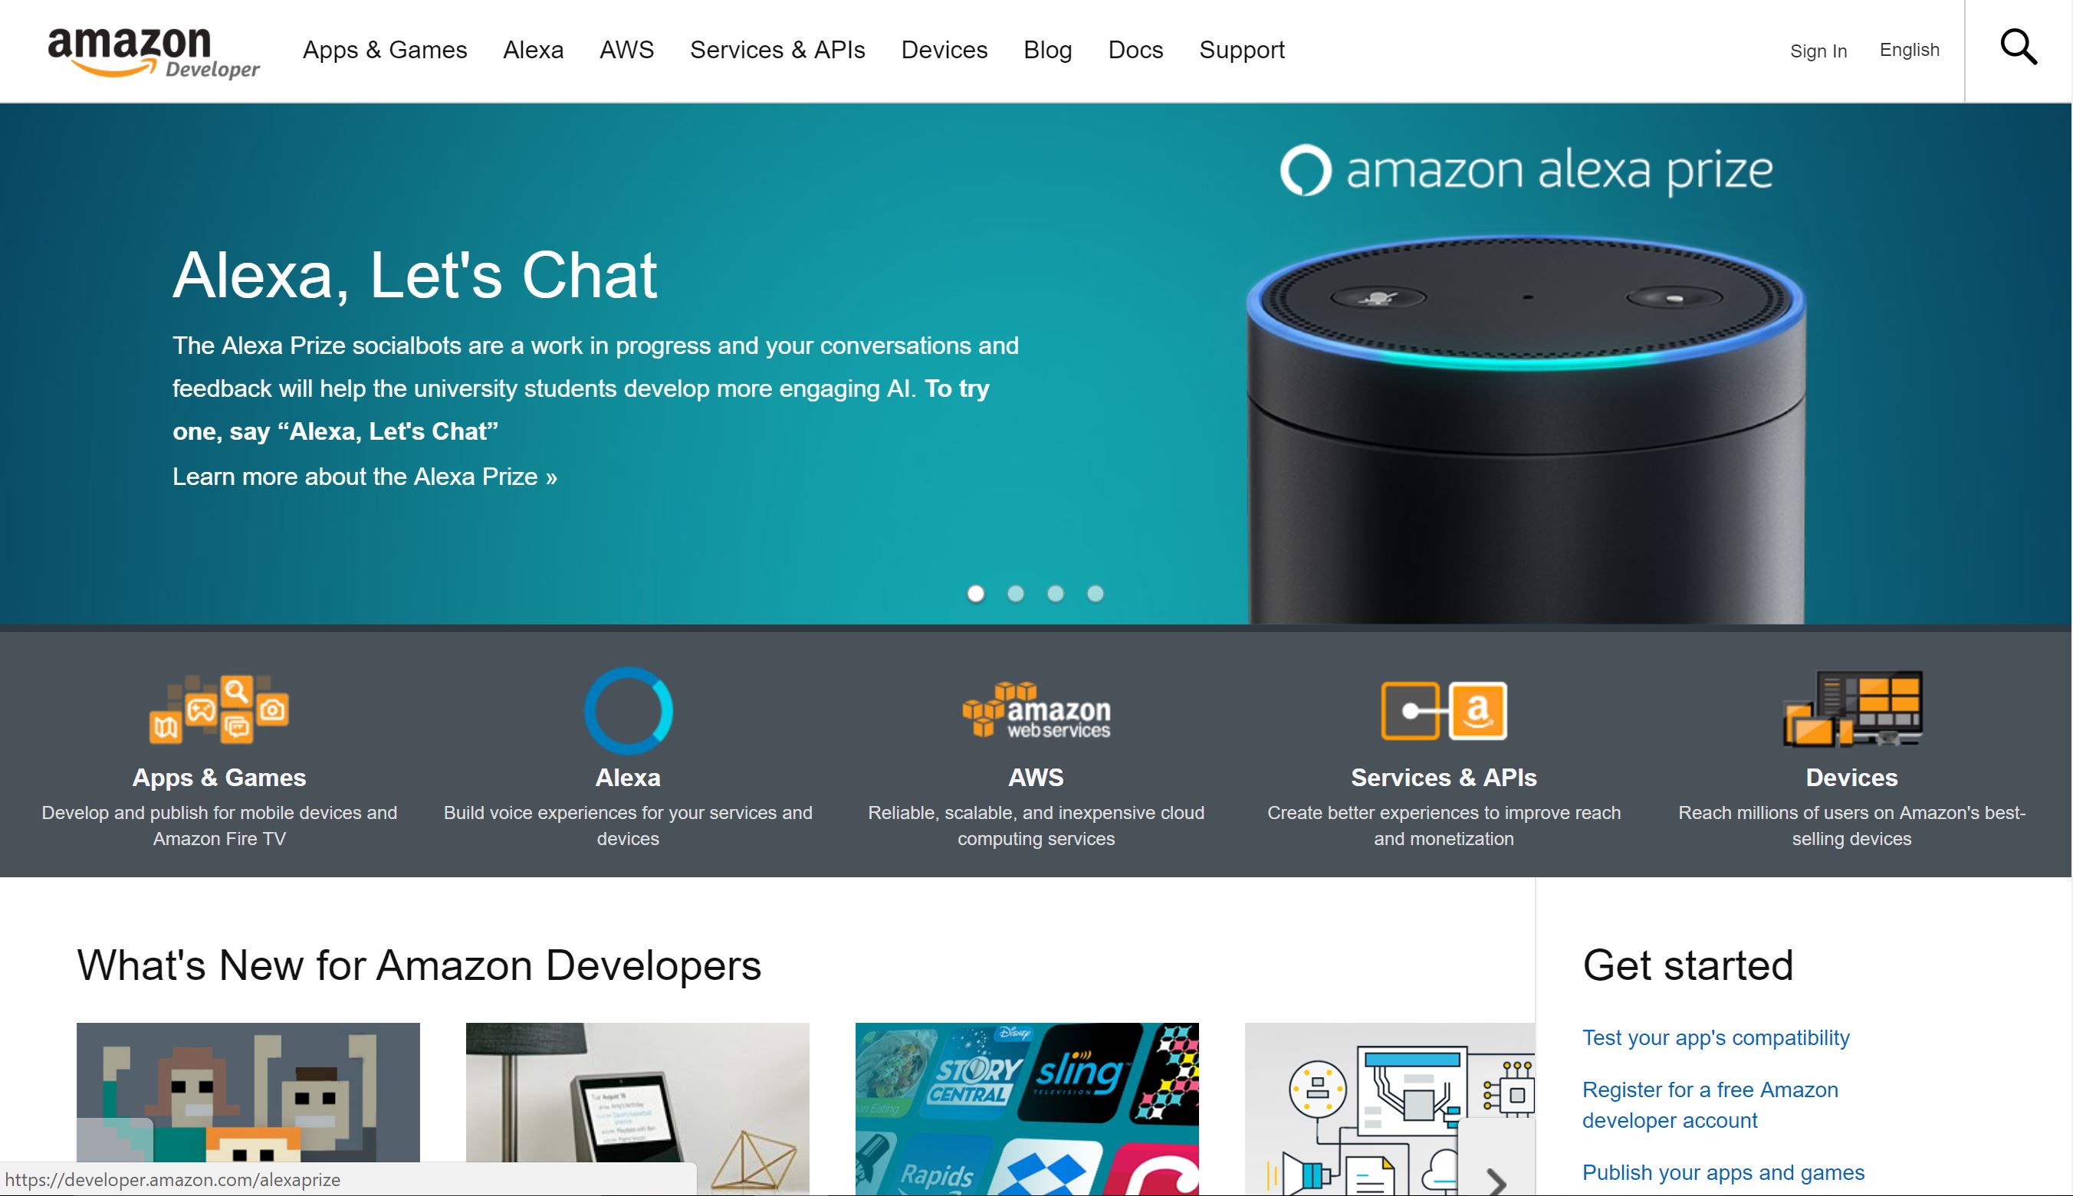
Task: Click the search magnifying glass icon
Action: coord(2019,50)
